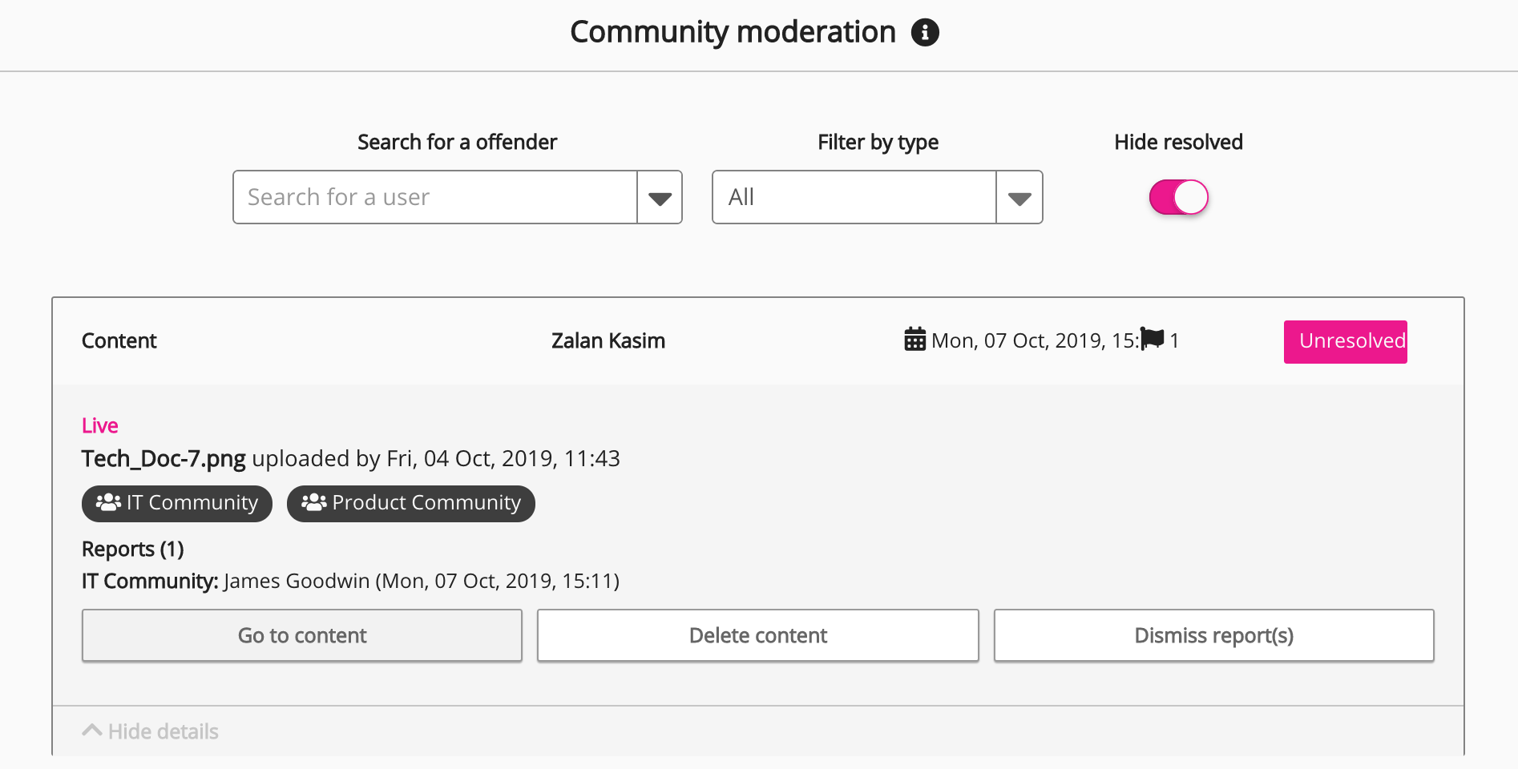This screenshot has height=769, width=1518.
Task: Click the Tech_Doc-7.png file name
Action: pos(164,459)
